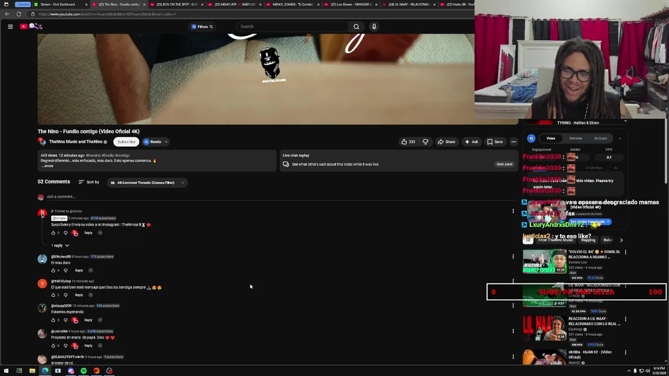
Task: Switch to MENOL ZOMBIE browser tab
Action: (x=293, y=4)
